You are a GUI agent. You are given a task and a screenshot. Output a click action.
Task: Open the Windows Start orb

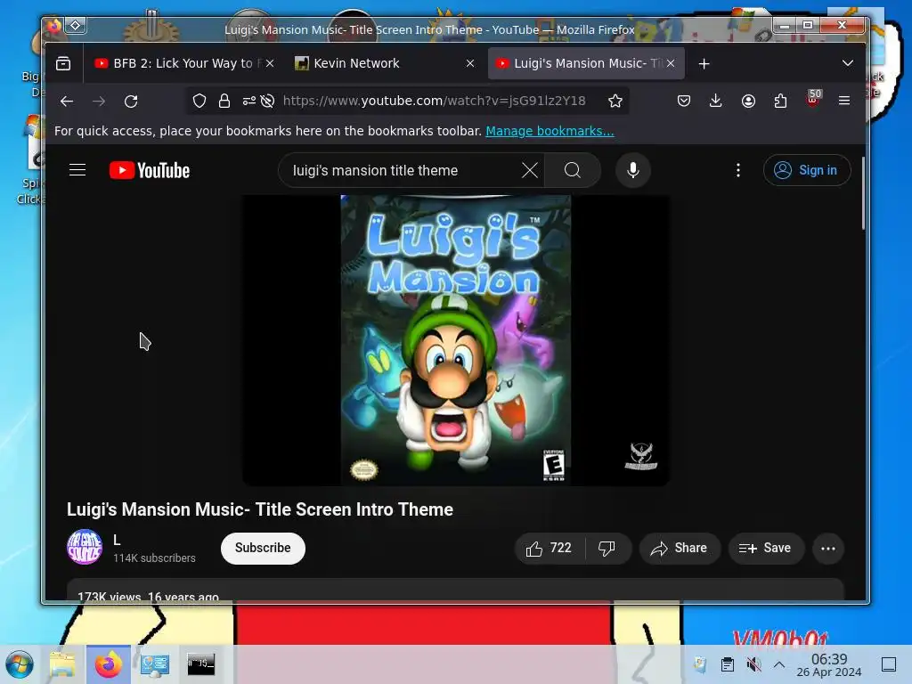20,664
